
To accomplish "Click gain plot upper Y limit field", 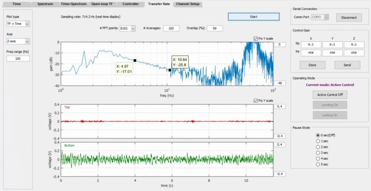I will 280,45.
